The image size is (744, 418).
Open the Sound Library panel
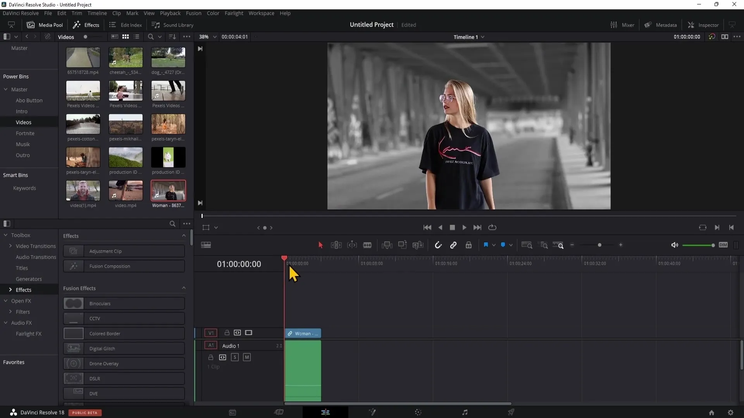(172, 25)
